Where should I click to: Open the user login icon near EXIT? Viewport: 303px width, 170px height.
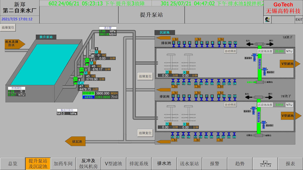pyautogui.click(x=267, y=19)
